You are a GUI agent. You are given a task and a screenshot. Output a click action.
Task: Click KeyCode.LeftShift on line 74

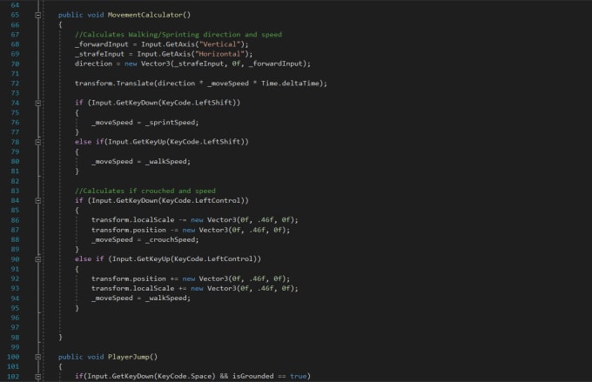pos(197,103)
